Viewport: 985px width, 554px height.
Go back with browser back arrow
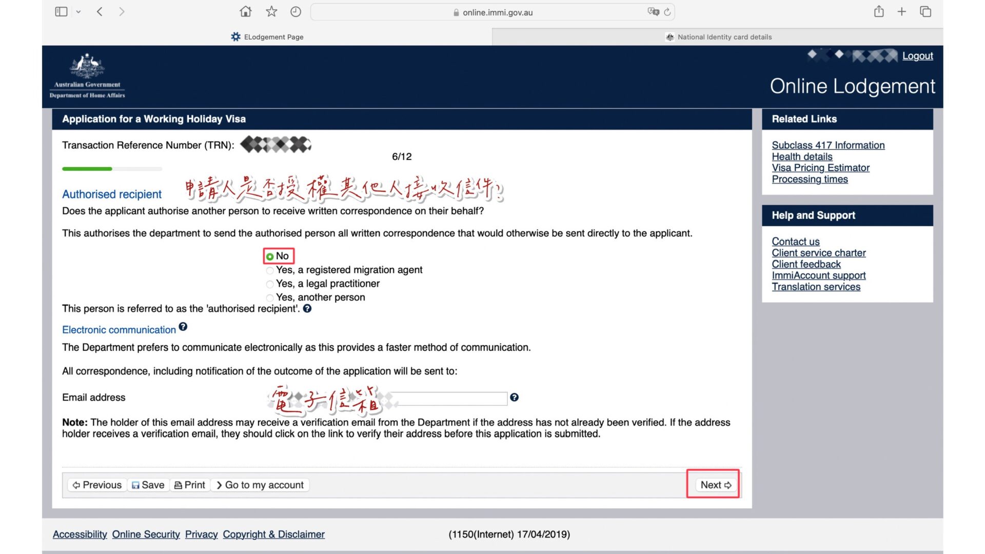point(100,12)
